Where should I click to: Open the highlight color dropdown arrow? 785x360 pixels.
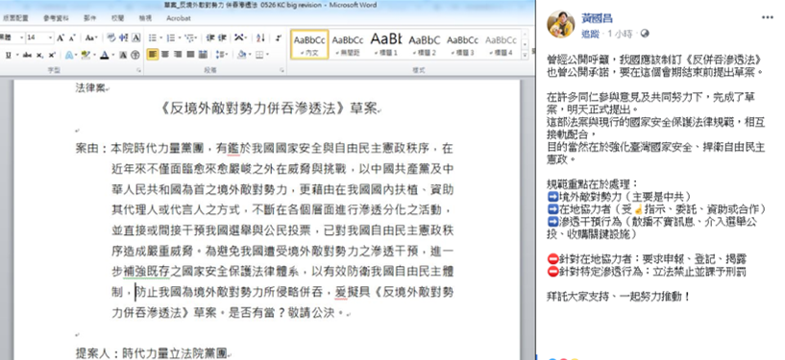coord(94,55)
